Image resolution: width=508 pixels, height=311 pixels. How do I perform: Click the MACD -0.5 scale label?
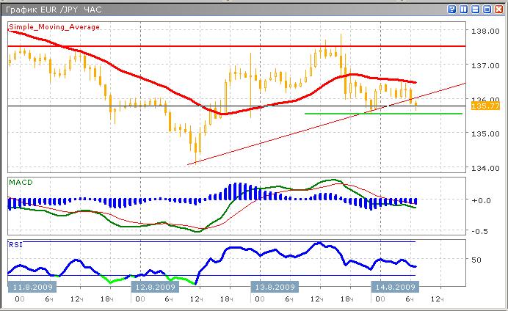(x=479, y=231)
